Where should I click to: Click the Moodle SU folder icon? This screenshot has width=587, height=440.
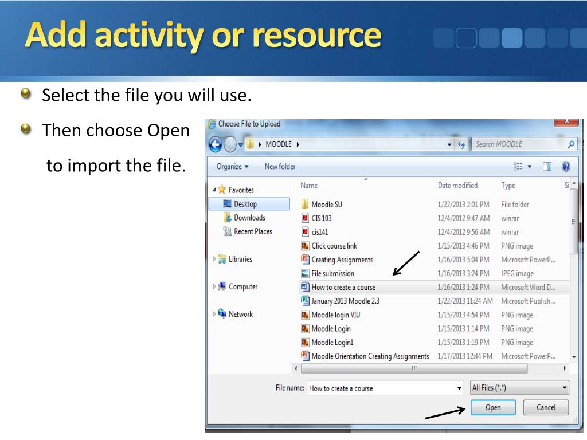[305, 205]
